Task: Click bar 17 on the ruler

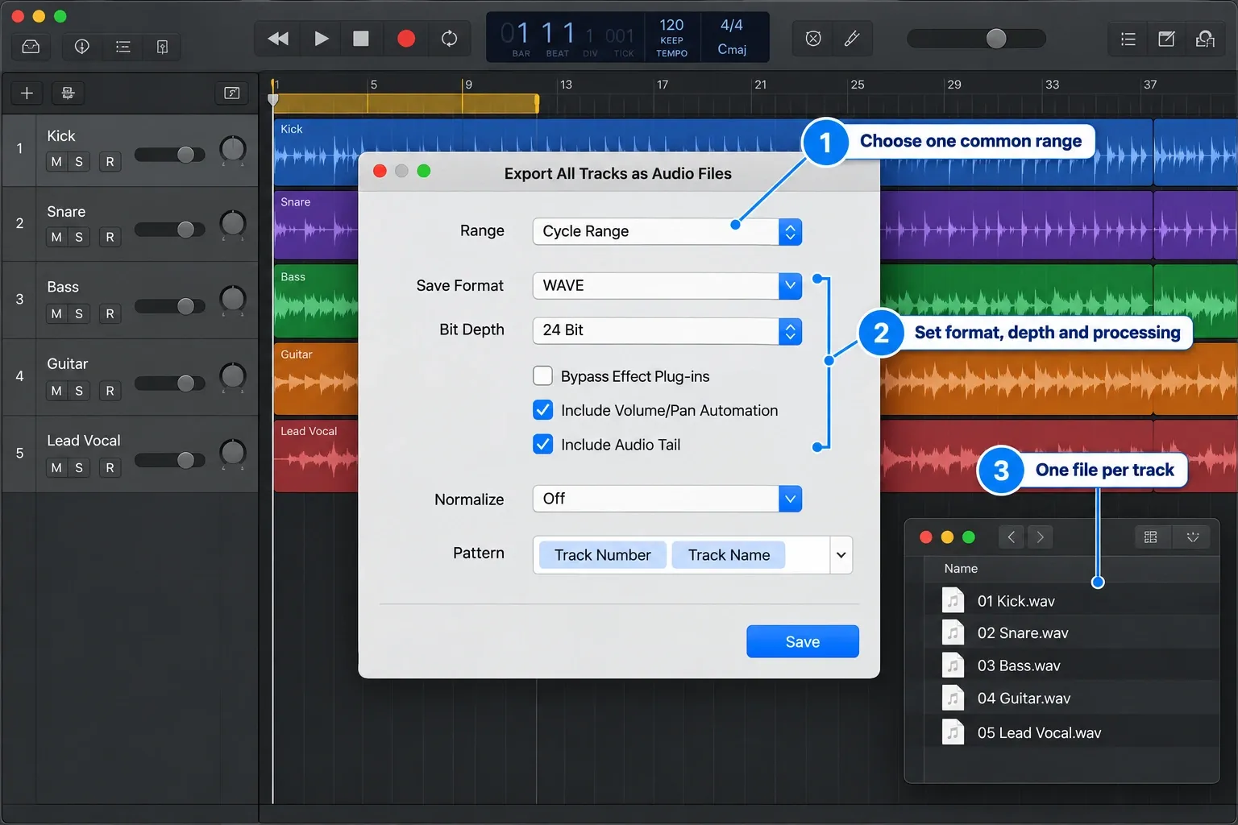Action: click(663, 85)
